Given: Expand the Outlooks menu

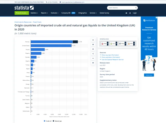Looking at the screenshot, I should [x=55, y=13].
